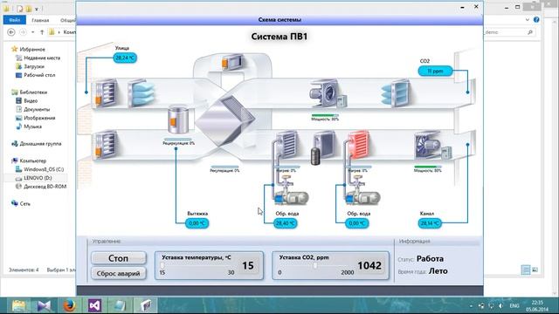Click the exhaust fan in the upper duct
Screen dimensions: 559x314
(x=328, y=93)
